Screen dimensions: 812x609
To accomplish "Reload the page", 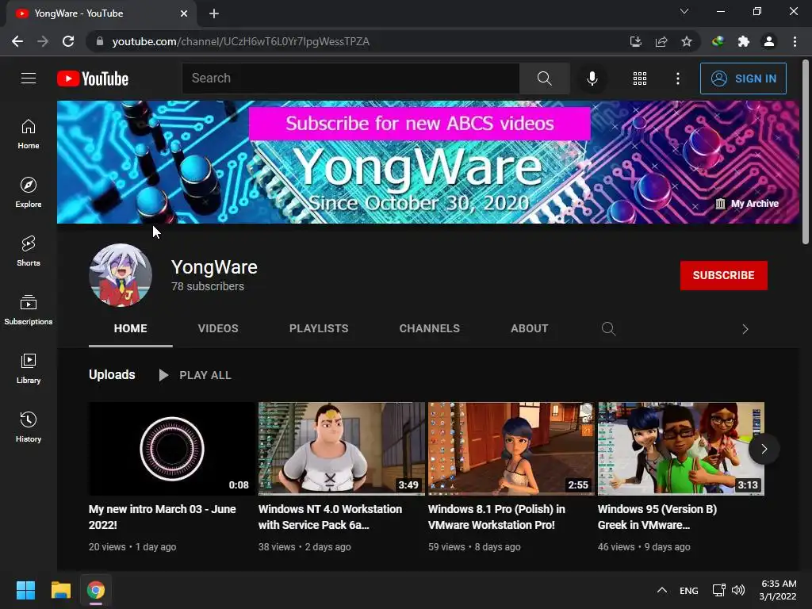I will [68, 41].
